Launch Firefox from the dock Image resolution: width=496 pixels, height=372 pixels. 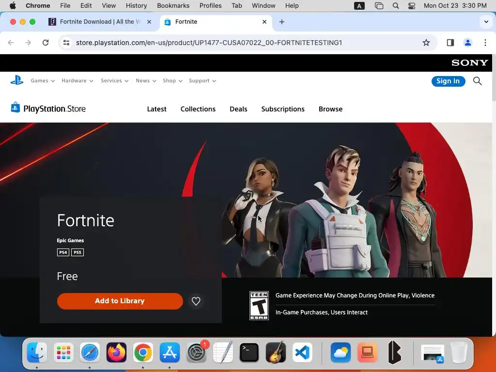pyautogui.click(x=116, y=352)
